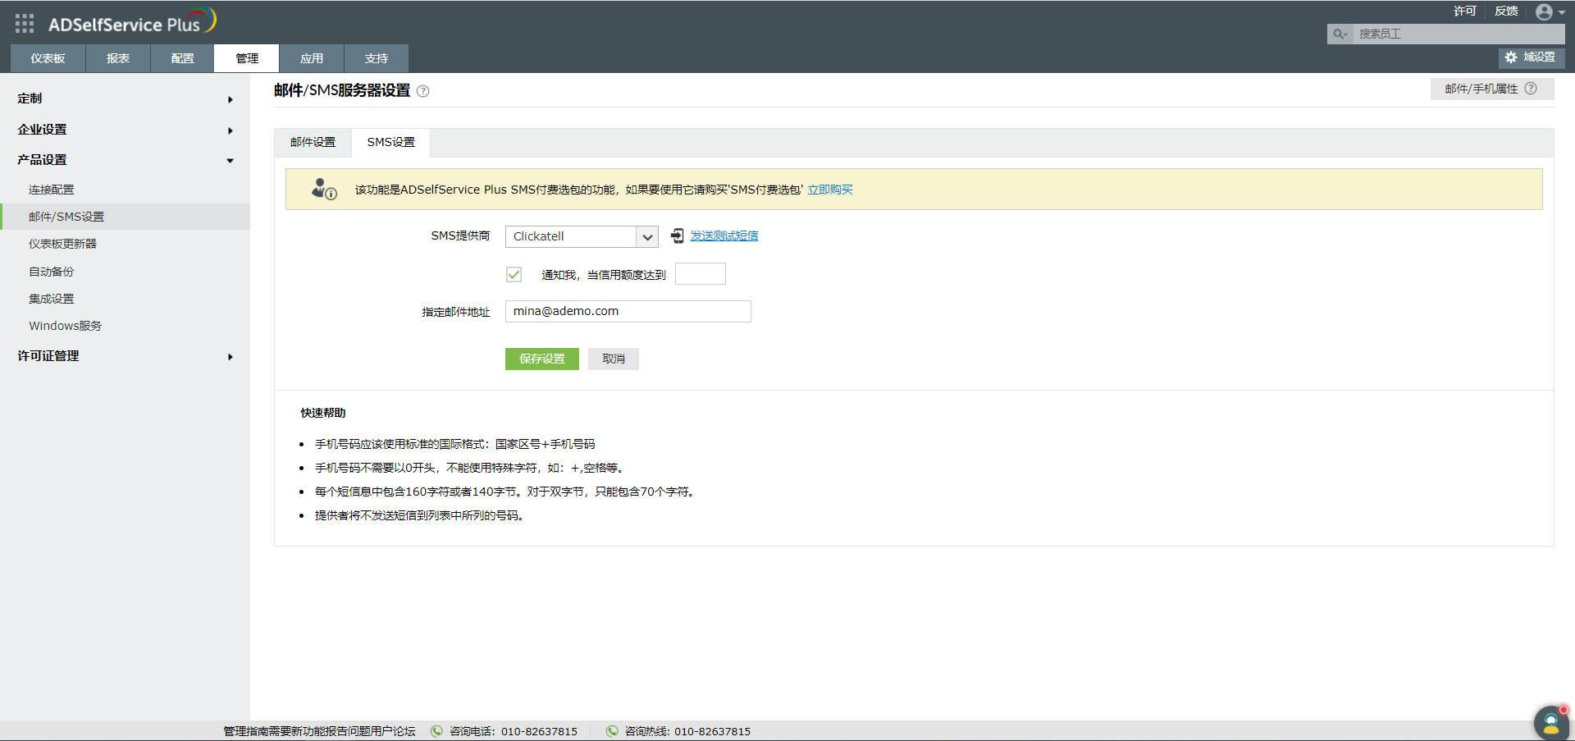Open the 支持 main tab
1575x741 pixels.
377,58
